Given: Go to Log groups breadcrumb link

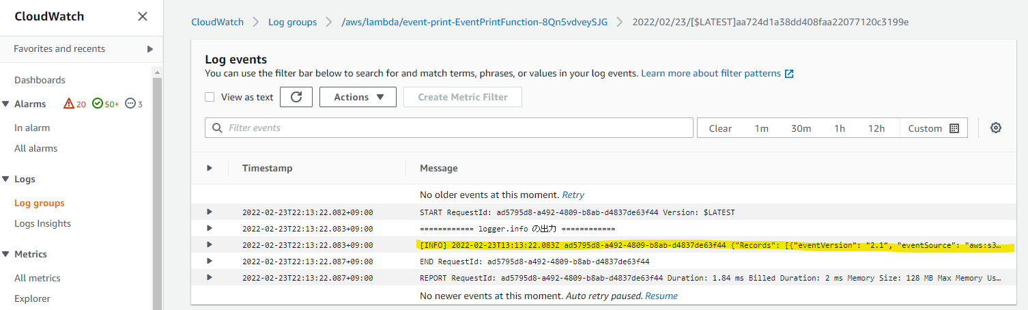Looking at the screenshot, I should (x=293, y=22).
